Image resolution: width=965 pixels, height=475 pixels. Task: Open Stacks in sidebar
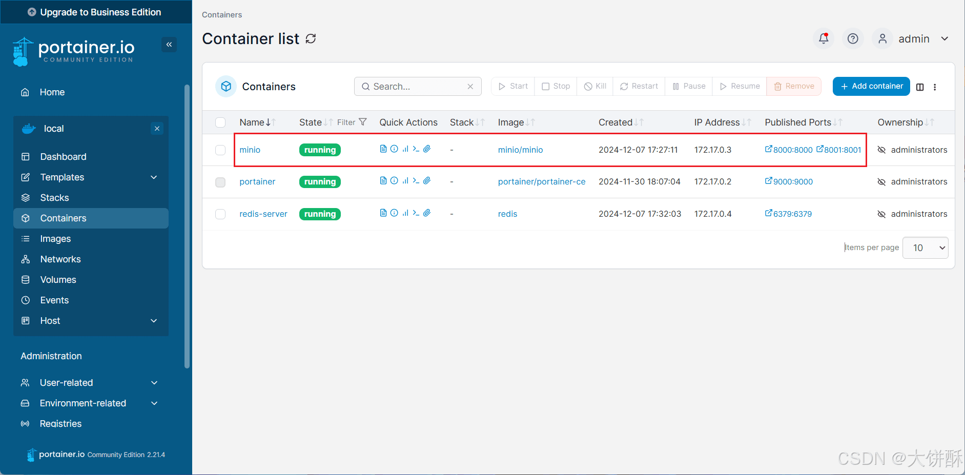(54, 198)
